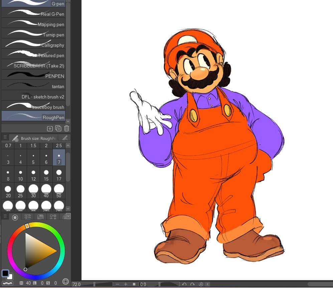Select the transparent color swatch
This screenshot has height=288, width=333.
[8, 283]
